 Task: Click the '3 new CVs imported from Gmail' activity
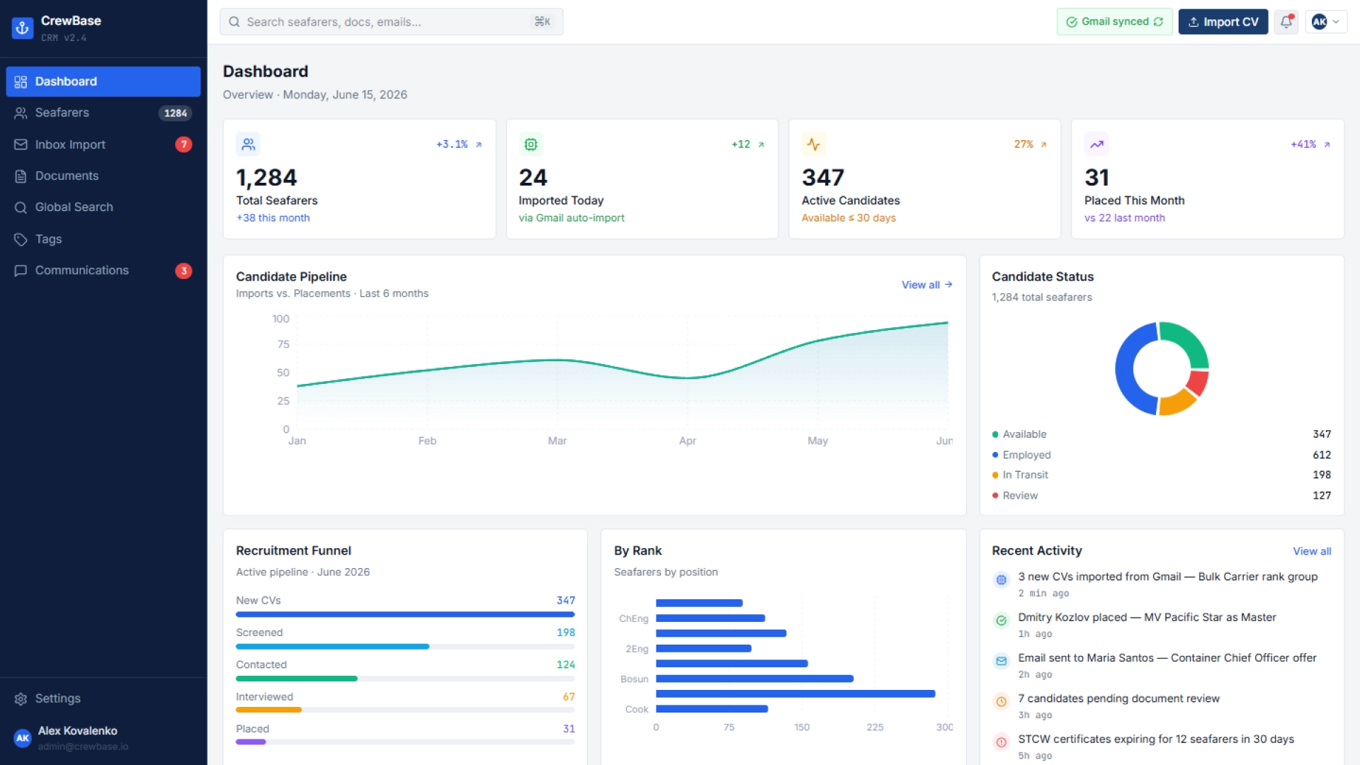pos(1162,584)
